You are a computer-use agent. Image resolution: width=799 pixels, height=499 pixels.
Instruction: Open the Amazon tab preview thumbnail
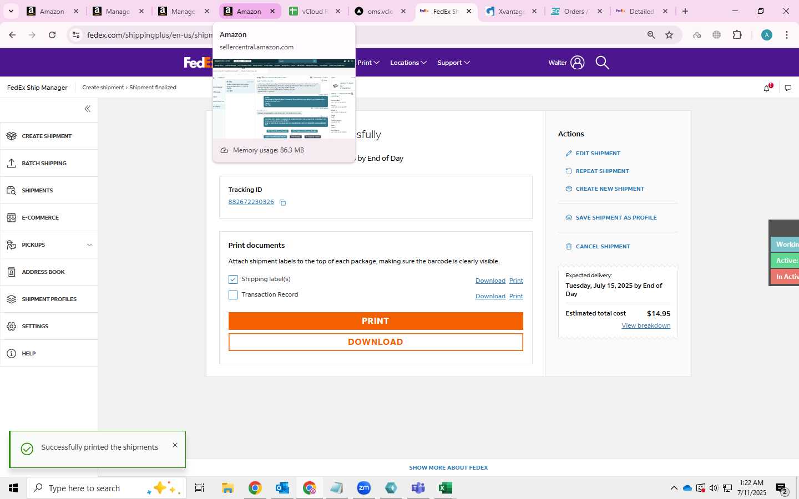[284, 98]
